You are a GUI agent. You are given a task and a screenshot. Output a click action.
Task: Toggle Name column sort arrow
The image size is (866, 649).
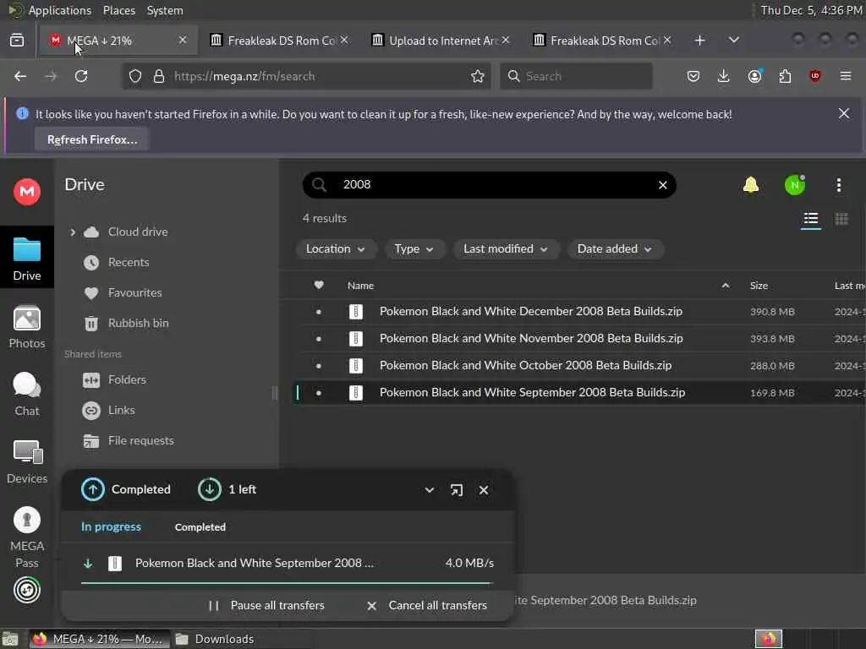click(726, 286)
